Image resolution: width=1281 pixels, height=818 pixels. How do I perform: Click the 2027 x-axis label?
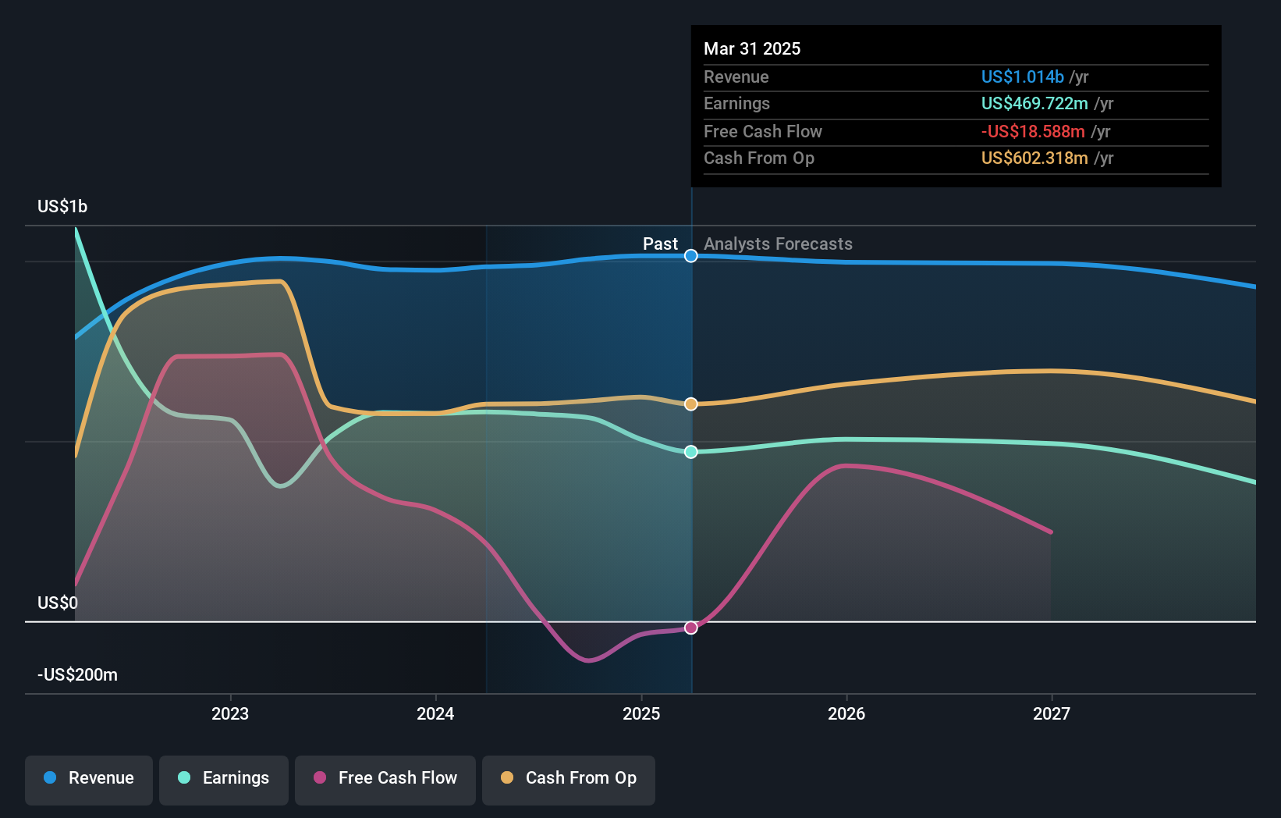pyautogui.click(x=1052, y=713)
